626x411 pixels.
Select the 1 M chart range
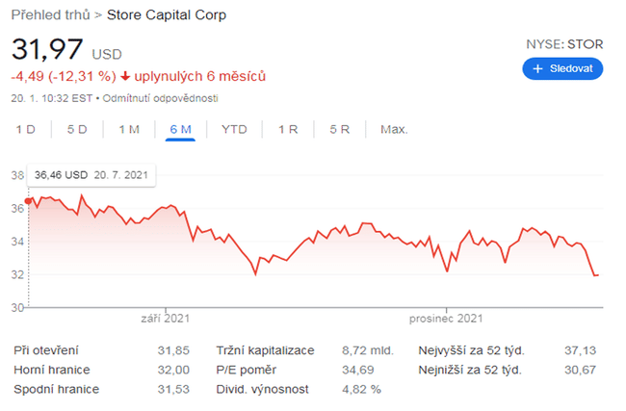coord(129,129)
